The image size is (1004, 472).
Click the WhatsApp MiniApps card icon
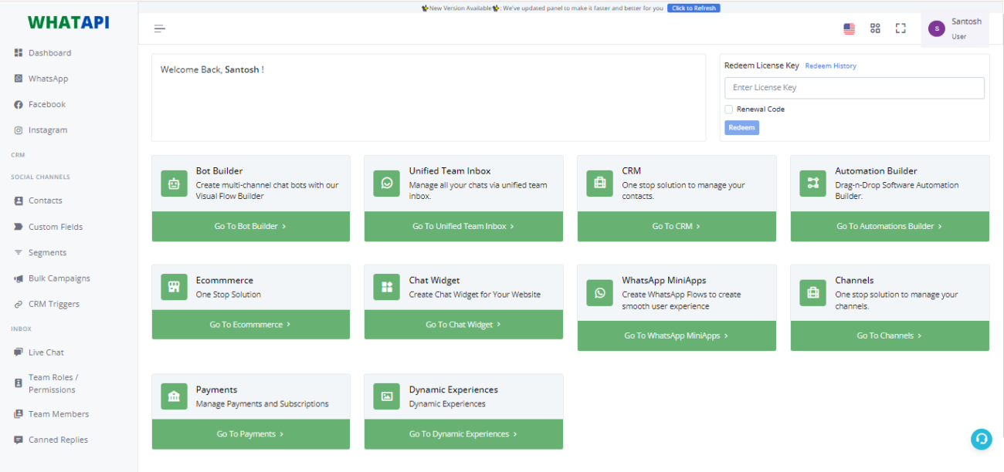[x=599, y=293]
